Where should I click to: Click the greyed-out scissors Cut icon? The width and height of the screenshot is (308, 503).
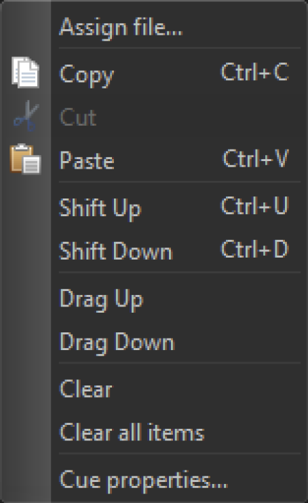[x=26, y=116]
